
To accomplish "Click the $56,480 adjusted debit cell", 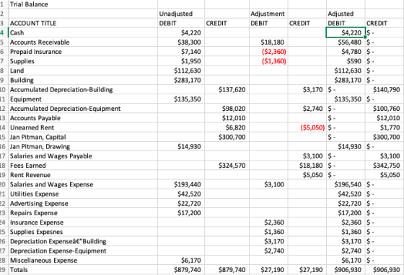I will tap(346, 42).
